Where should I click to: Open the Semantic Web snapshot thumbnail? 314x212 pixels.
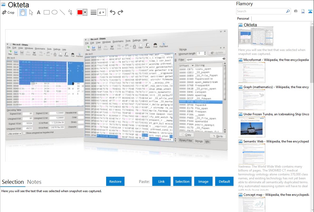point(252,154)
